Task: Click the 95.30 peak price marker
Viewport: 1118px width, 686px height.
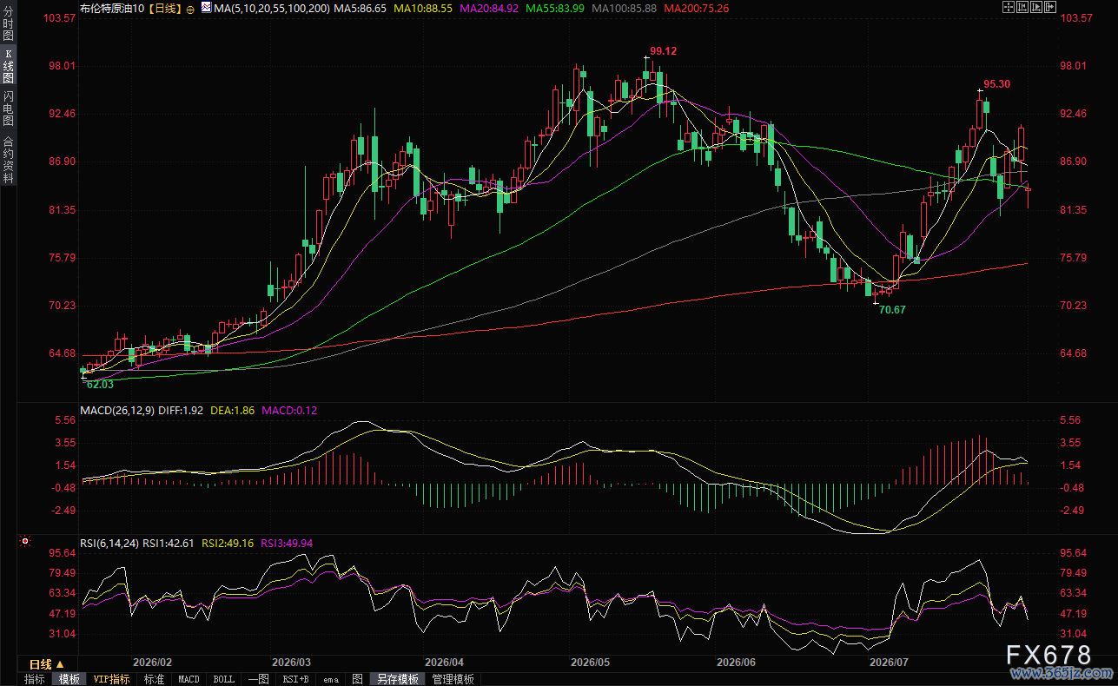Action: pyautogui.click(x=996, y=84)
